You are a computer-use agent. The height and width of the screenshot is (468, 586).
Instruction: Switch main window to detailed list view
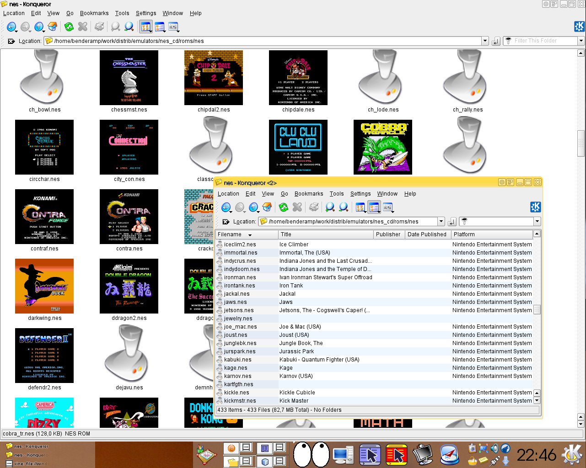pyautogui.click(x=160, y=27)
